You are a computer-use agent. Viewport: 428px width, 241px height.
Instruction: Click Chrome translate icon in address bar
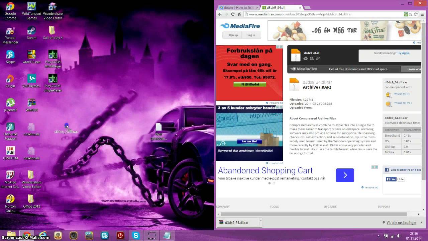(411, 14)
